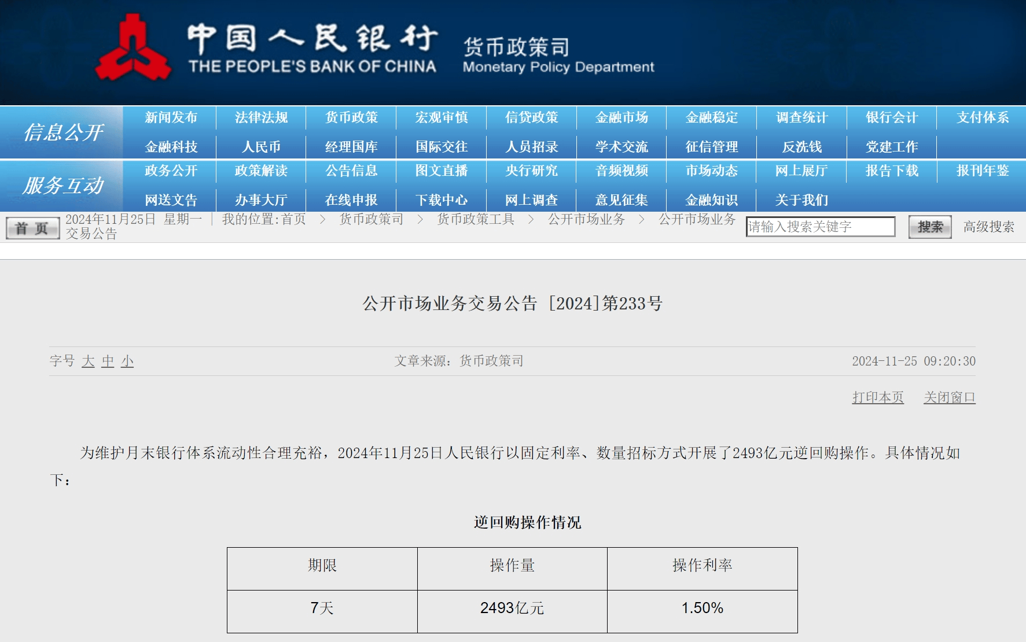
Task: Go to 人员招录 page
Action: pos(532,147)
